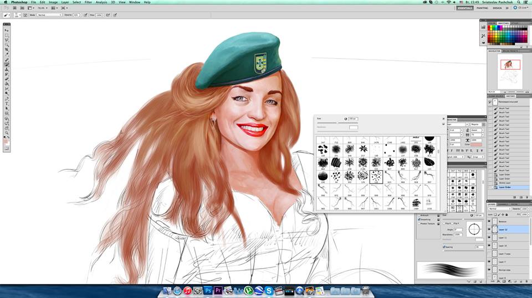532x298 pixels.
Task: Hide Layer 11 with its eye icon
Action: click(489, 237)
